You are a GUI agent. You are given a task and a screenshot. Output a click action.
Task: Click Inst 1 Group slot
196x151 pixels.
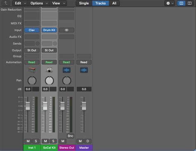click(x=32, y=56)
